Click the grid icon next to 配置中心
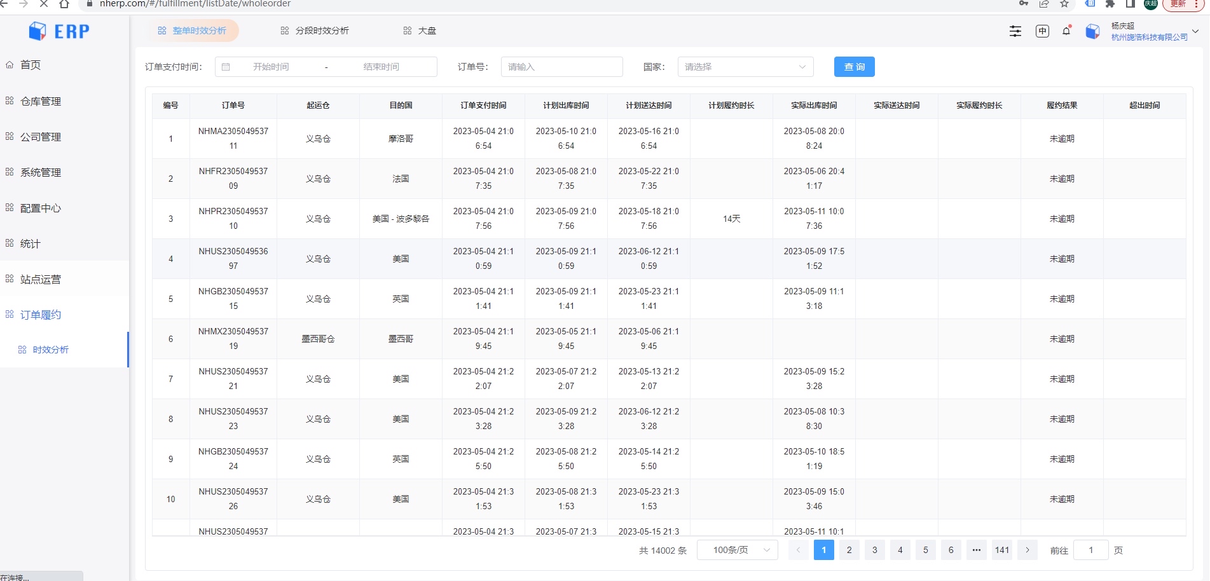The image size is (1210, 581). click(10, 207)
